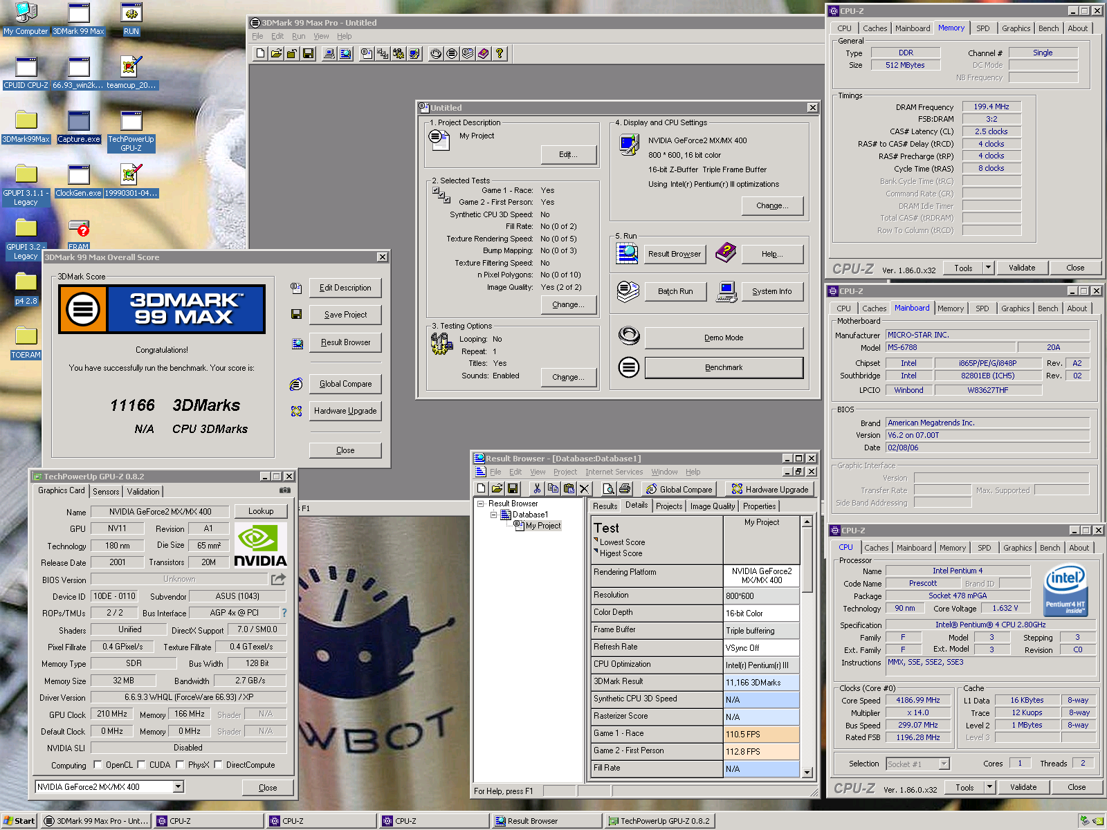This screenshot has height=830, width=1107.
Task: Click BIOS export share icon in GPU-Z
Action: pos(278,579)
